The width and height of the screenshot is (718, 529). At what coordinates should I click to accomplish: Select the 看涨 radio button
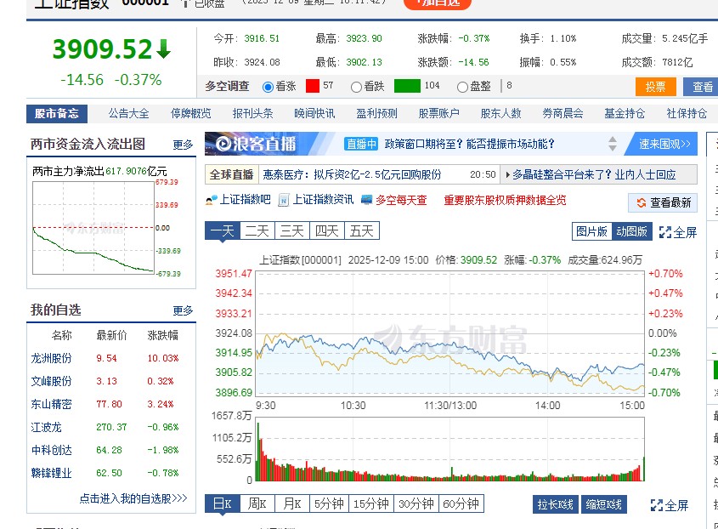point(269,85)
